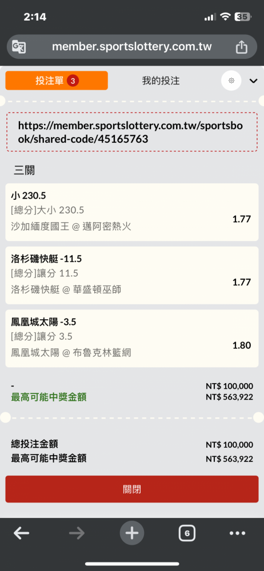Tap the translate icon in address bar

point(19,47)
